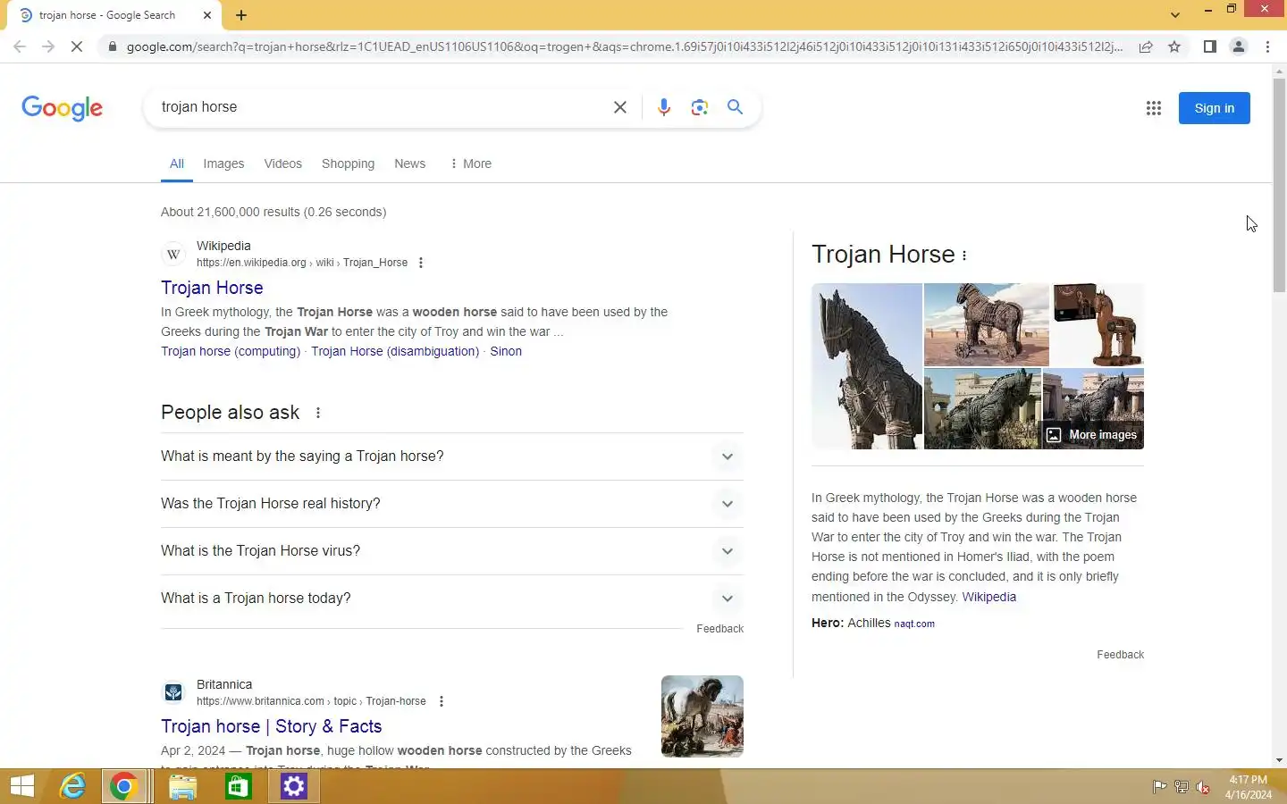1287x804 pixels.
Task: Open Trojan Horse knowledge panel options
Action: coord(964,255)
